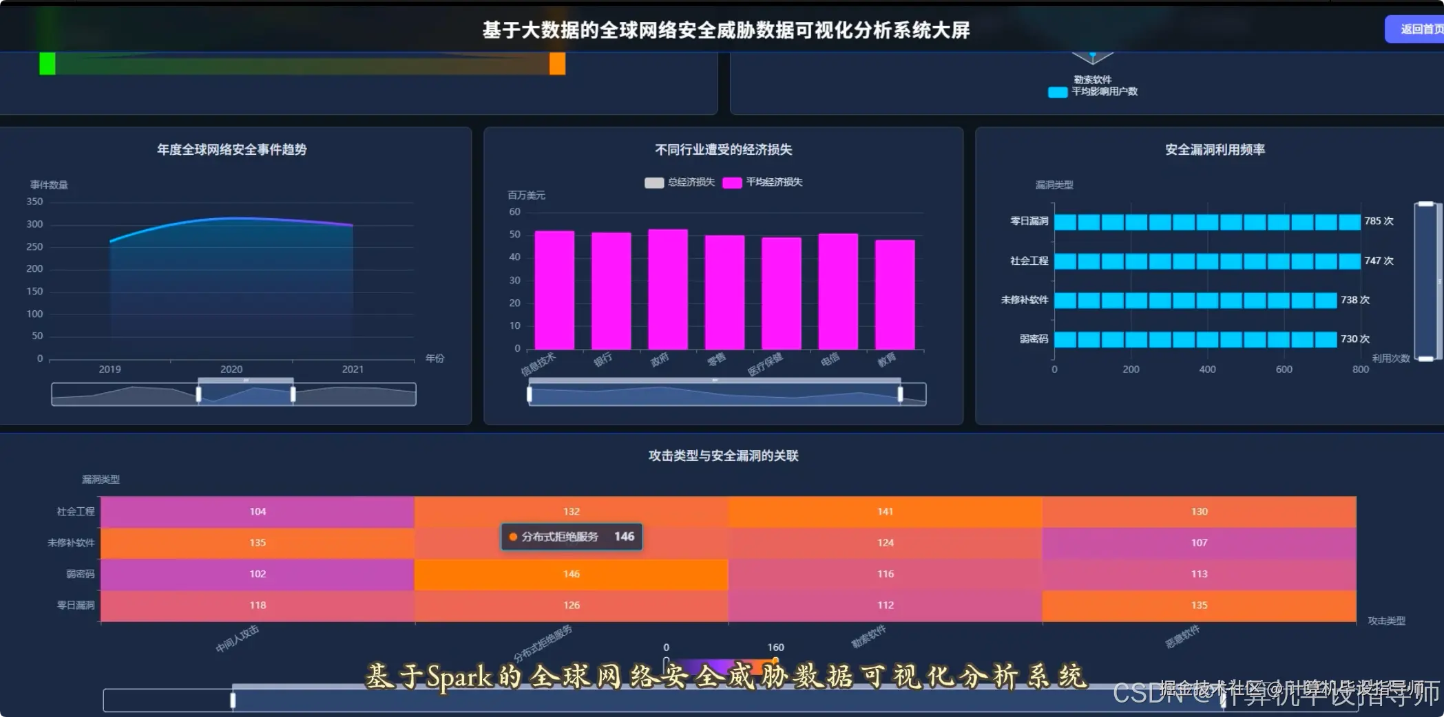Click heatmap cell 124 in 未修补软件 row
This screenshot has width=1444, height=717.
(x=886, y=543)
